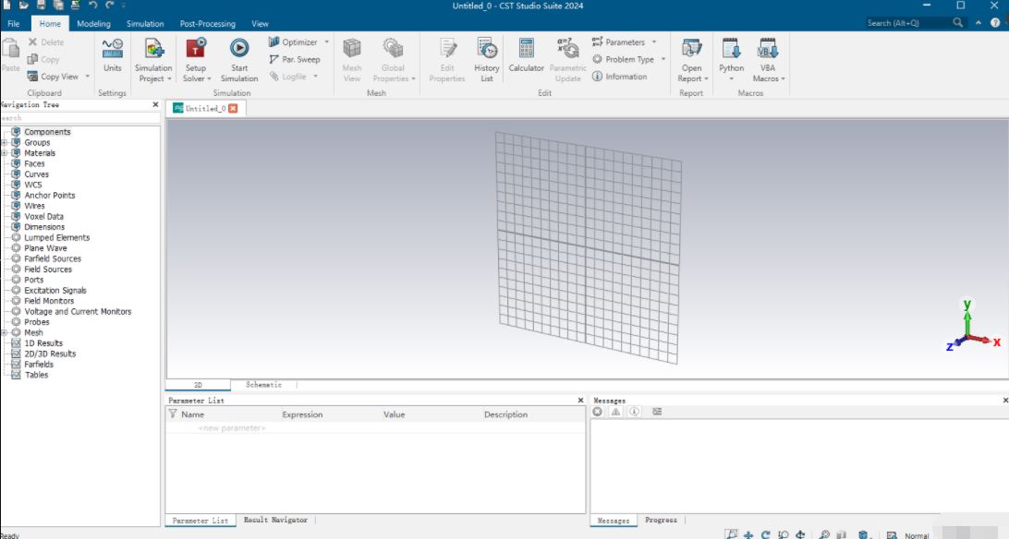Image resolution: width=1009 pixels, height=539 pixels.
Task: Close the Parameter List panel
Action: 580,400
